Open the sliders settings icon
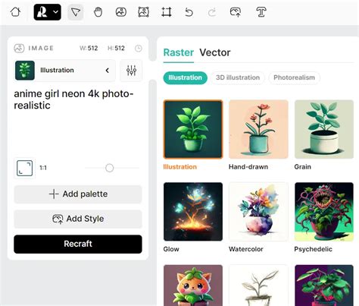The width and height of the screenshot is (359, 306). click(131, 71)
